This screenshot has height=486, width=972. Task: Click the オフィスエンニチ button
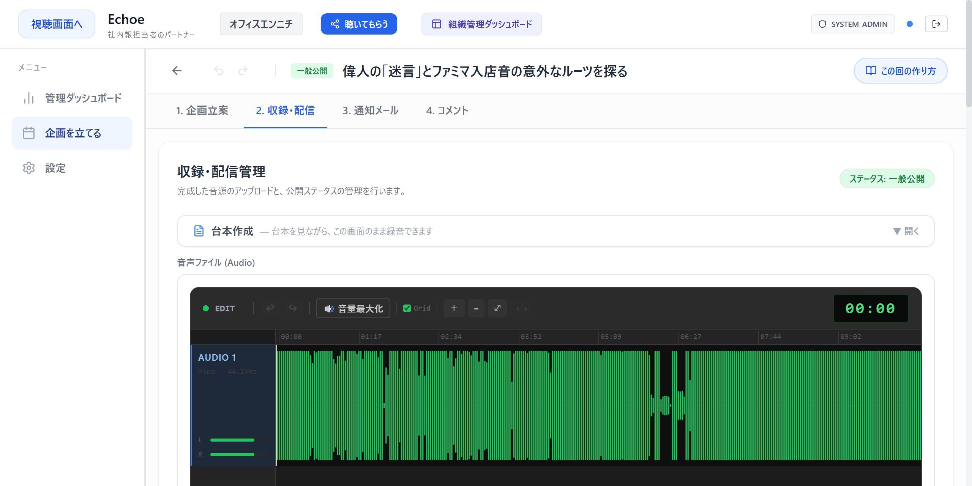pyautogui.click(x=261, y=24)
